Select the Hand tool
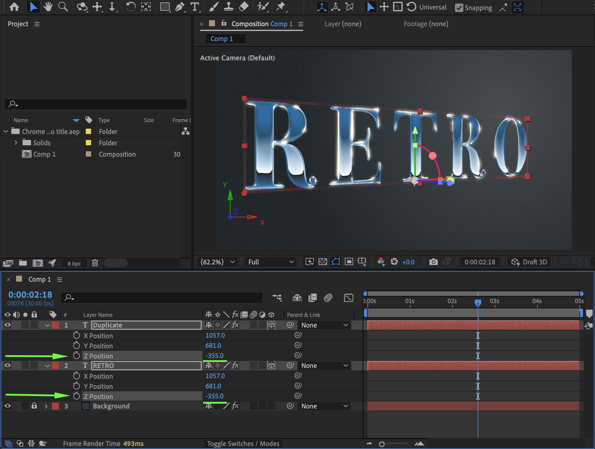Image resolution: width=595 pixels, height=449 pixels. tap(48, 7)
